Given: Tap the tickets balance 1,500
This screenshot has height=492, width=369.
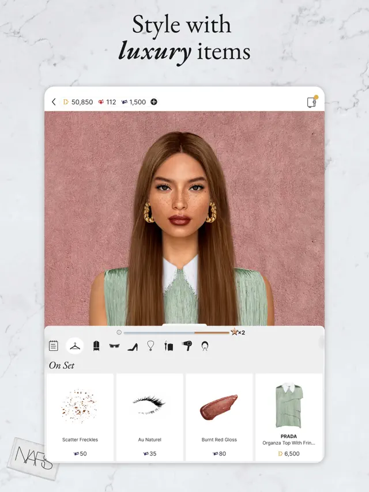Looking at the screenshot, I should coord(134,102).
